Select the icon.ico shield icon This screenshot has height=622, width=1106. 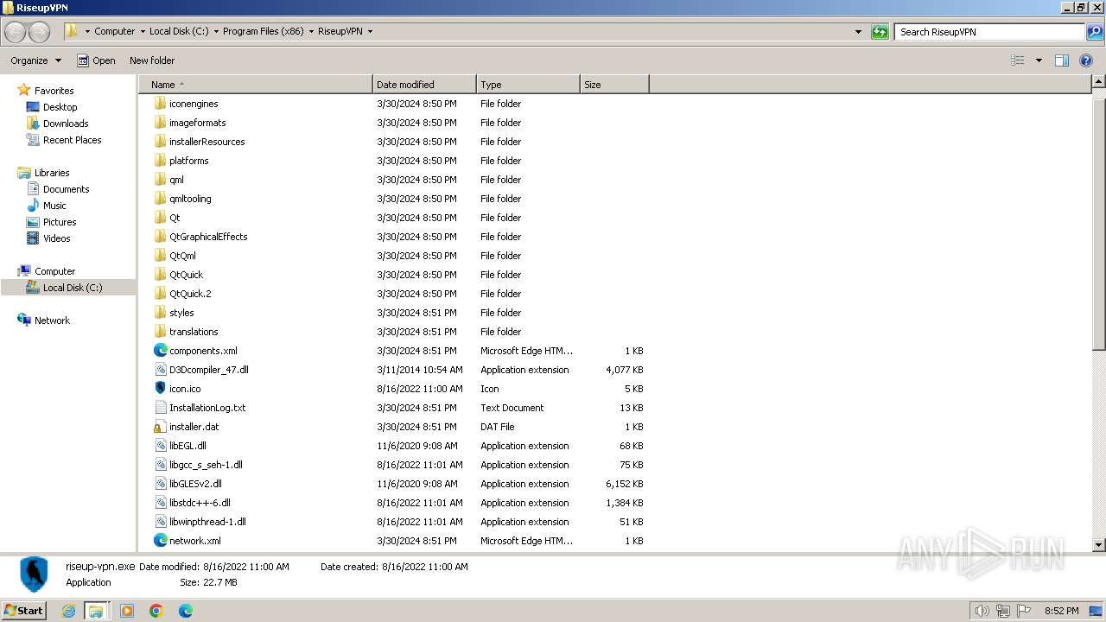pos(160,389)
